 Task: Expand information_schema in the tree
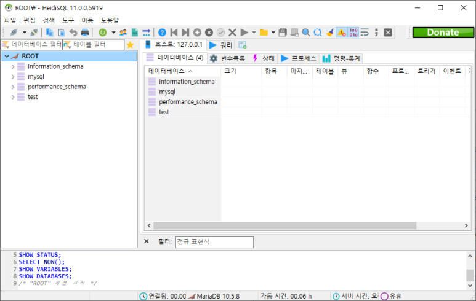(x=13, y=66)
